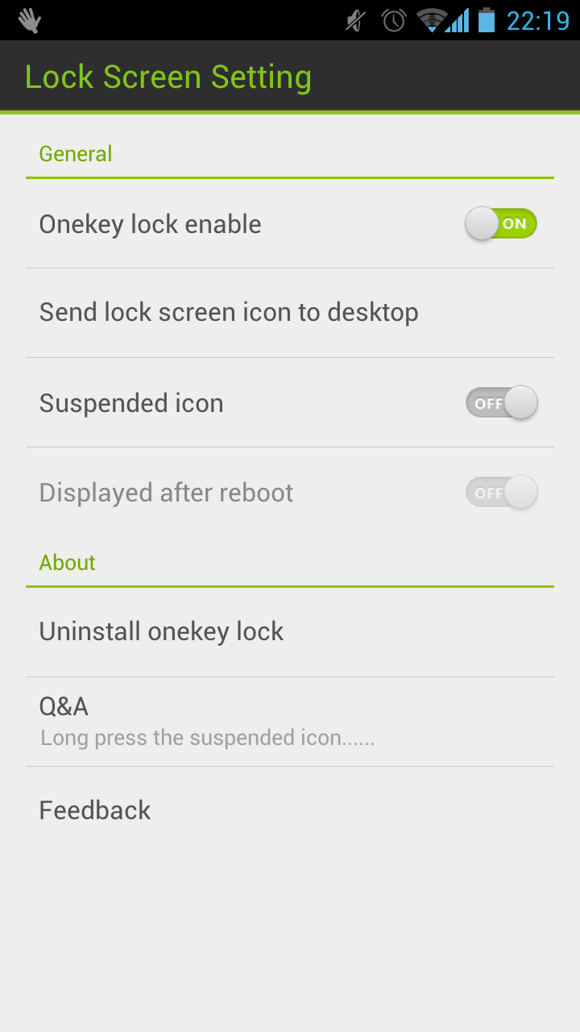This screenshot has height=1032, width=580.
Task: Turn off the Onekey lock enable switch
Action: [501, 224]
